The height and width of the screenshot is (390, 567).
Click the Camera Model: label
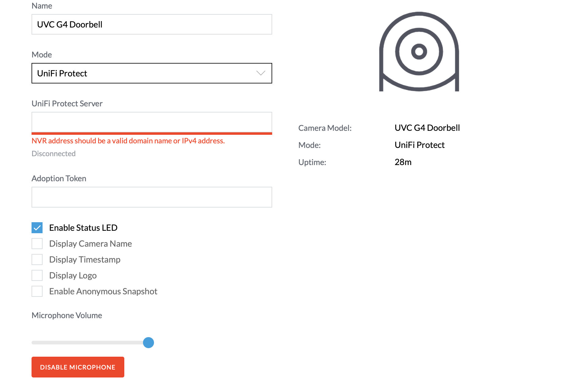(325, 128)
